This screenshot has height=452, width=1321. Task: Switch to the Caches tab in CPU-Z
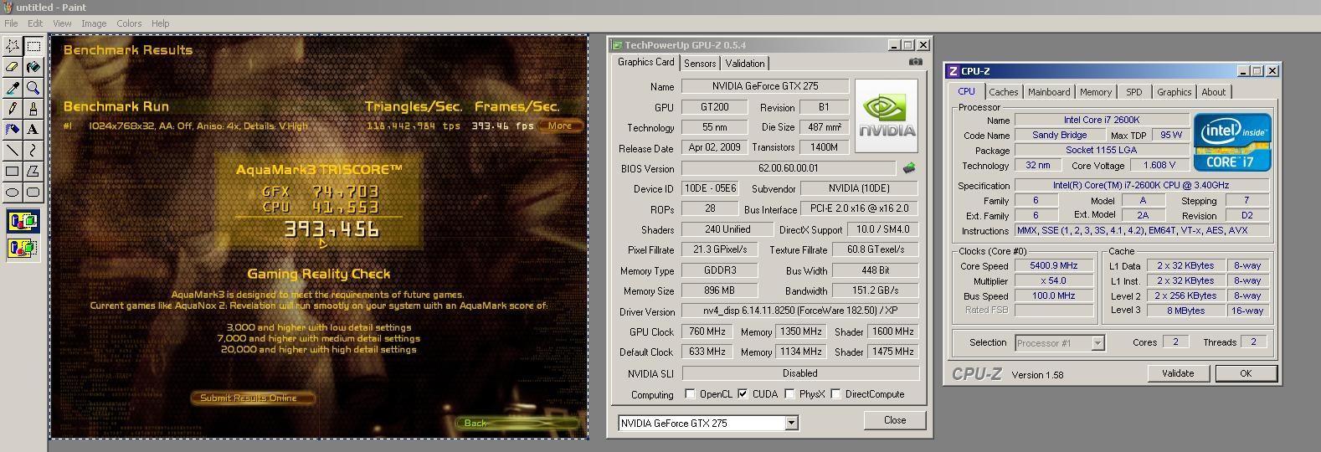(x=1003, y=92)
